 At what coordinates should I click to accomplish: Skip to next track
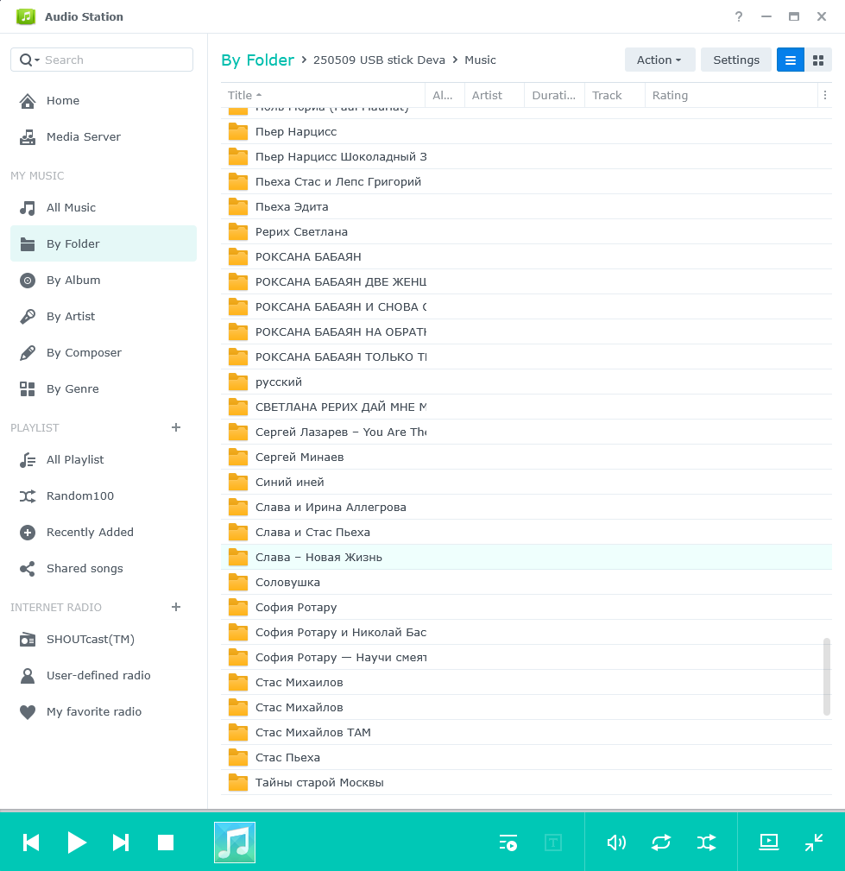[x=121, y=843]
